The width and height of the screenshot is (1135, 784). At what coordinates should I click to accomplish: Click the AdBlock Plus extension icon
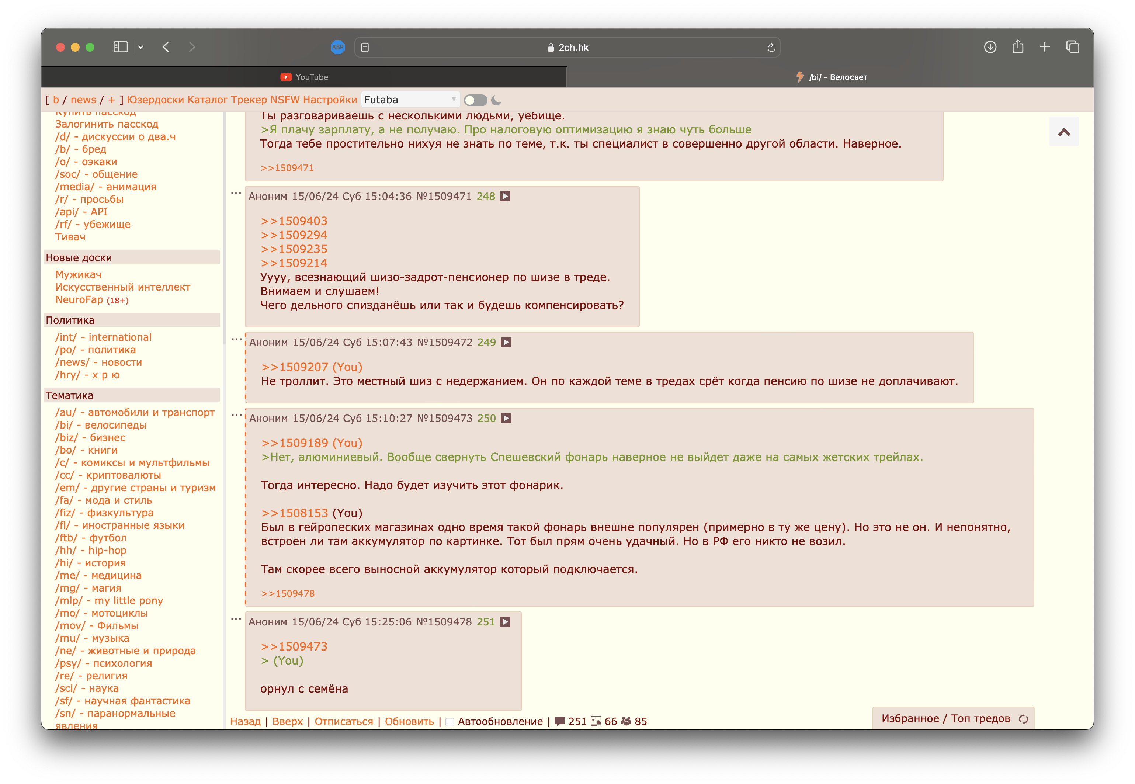pyautogui.click(x=337, y=47)
